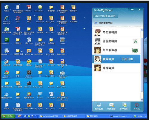Switch to PC新界面截图 taskbar folder window

click(x=74, y=116)
